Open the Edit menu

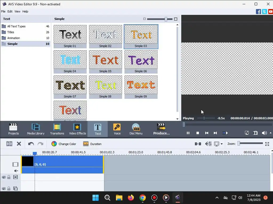[x=10, y=11]
